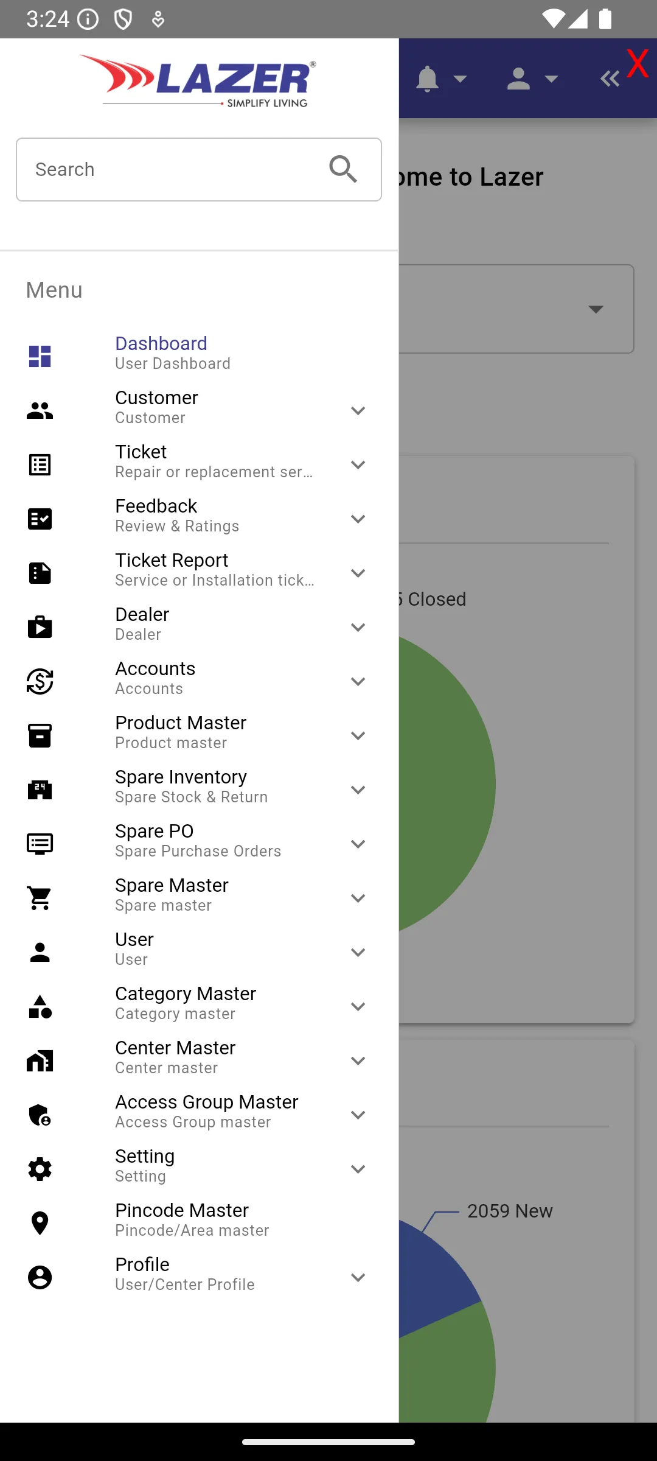Click the Profile account circle icon
657x1461 pixels.
tap(40, 1277)
